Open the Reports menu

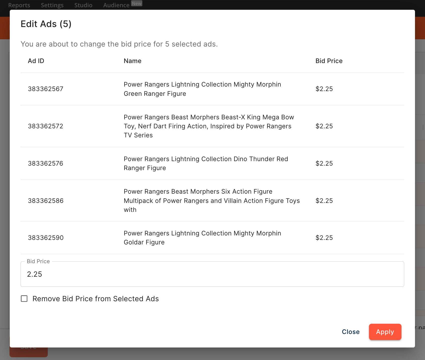point(19,5)
